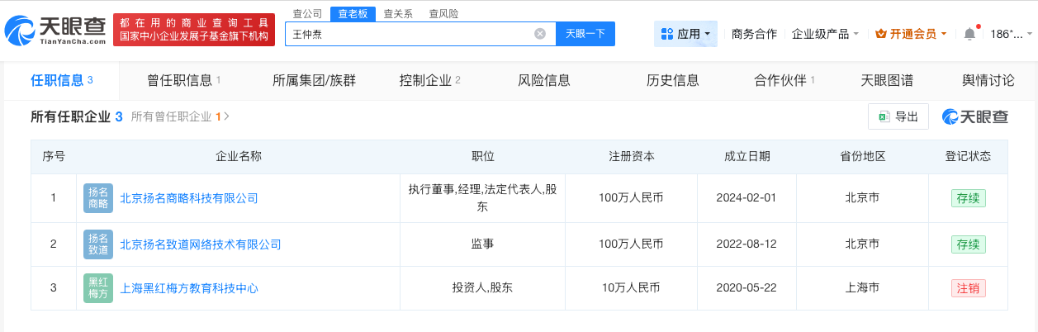Open the 任职信息 tab
Image resolution: width=1038 pixels, height=332 pixels.
click(62, 80)
